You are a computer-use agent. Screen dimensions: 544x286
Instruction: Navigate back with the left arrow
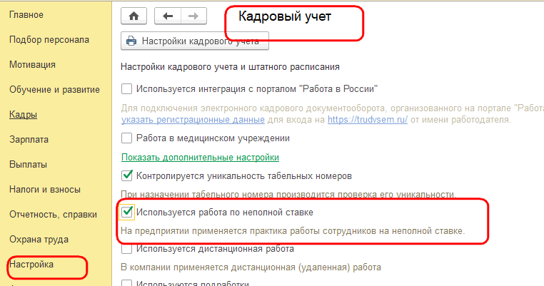click(168, 16)
